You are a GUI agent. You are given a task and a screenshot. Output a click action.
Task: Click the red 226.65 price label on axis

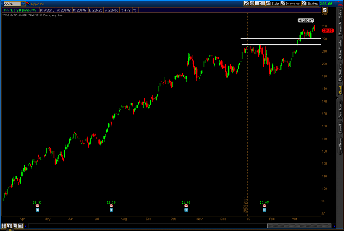(327, 31)
